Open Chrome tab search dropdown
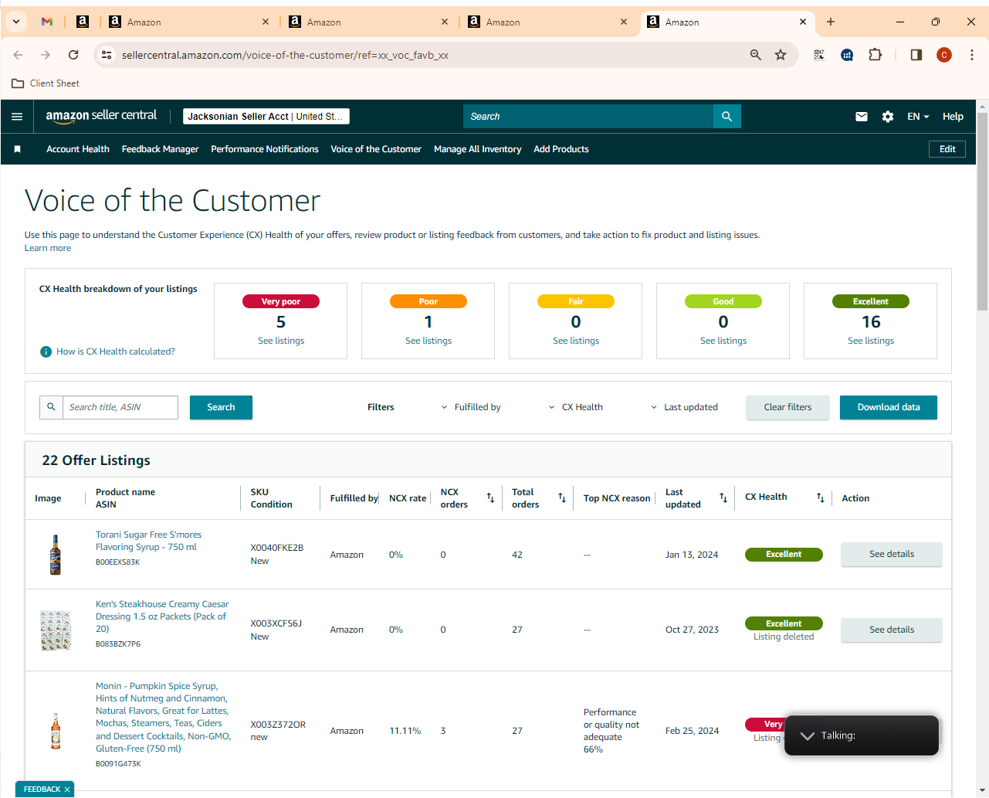Viewport: 989px width, 798px height. click(16, 22)
